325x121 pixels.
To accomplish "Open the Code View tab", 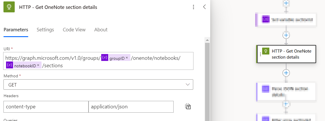I will [x=74, y=30].
